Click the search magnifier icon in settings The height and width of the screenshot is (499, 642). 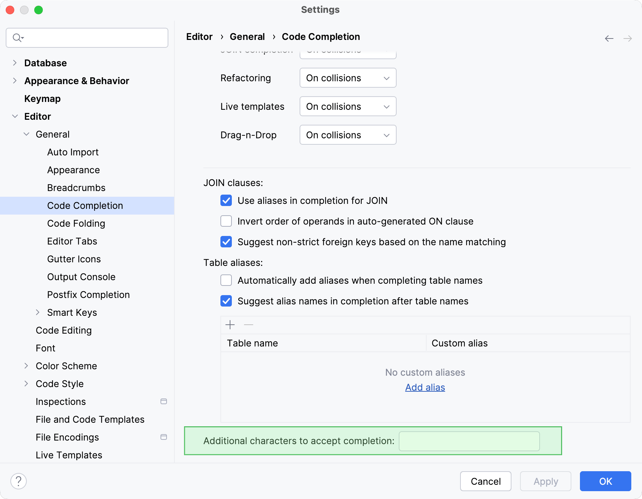click(x=18, y=37)
